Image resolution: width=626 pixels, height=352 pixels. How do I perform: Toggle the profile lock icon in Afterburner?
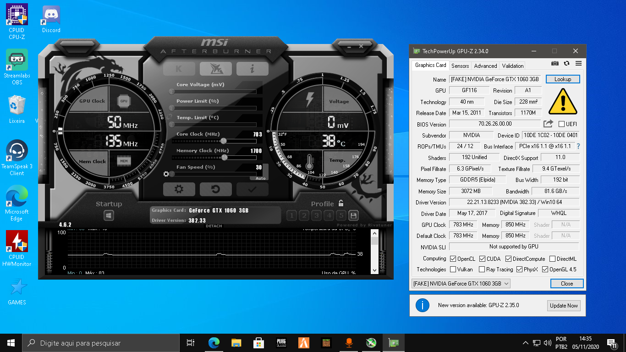pyautogui.click(x=340, y=203)
